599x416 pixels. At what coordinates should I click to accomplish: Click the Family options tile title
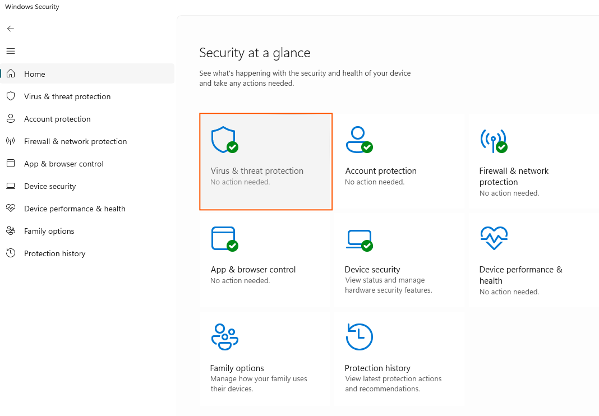(x=237, y=368)
